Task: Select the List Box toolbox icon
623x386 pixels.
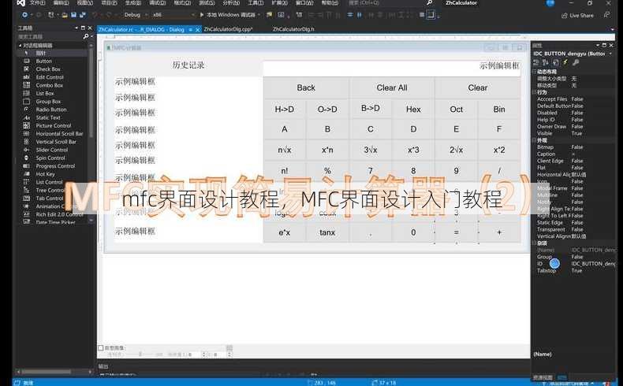Action: pos(27,93)
